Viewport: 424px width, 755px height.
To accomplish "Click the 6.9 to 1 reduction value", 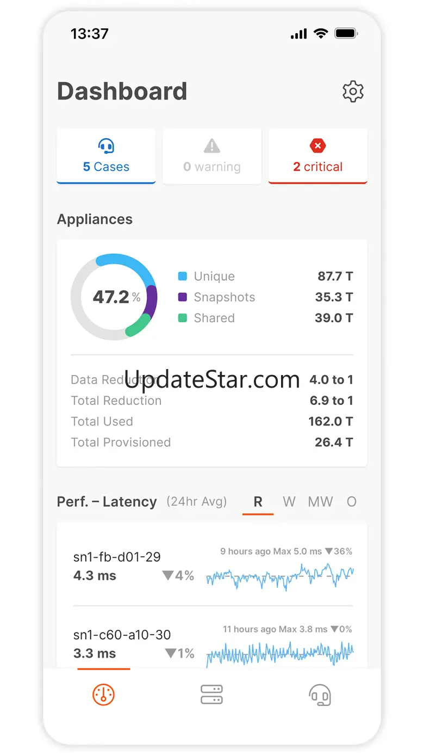I will coord(332,401).
